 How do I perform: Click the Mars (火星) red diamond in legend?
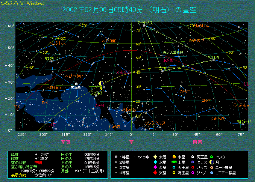click(x=154, y=173)
